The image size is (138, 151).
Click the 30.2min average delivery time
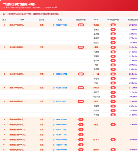(x=133, y=97)
